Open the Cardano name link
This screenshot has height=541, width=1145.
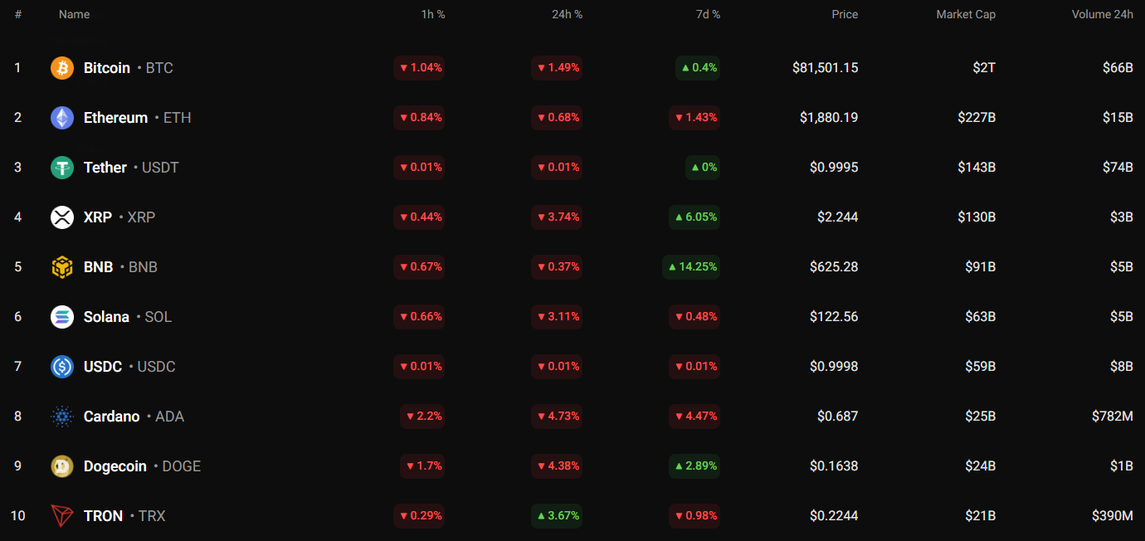[x=112, y=417]
